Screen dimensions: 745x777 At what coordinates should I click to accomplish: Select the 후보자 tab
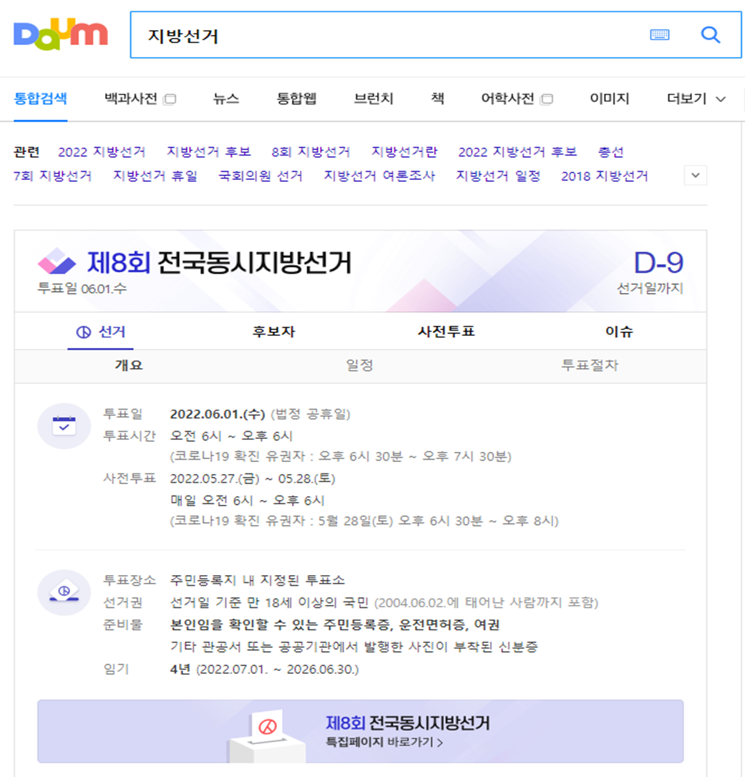[273, 332]
